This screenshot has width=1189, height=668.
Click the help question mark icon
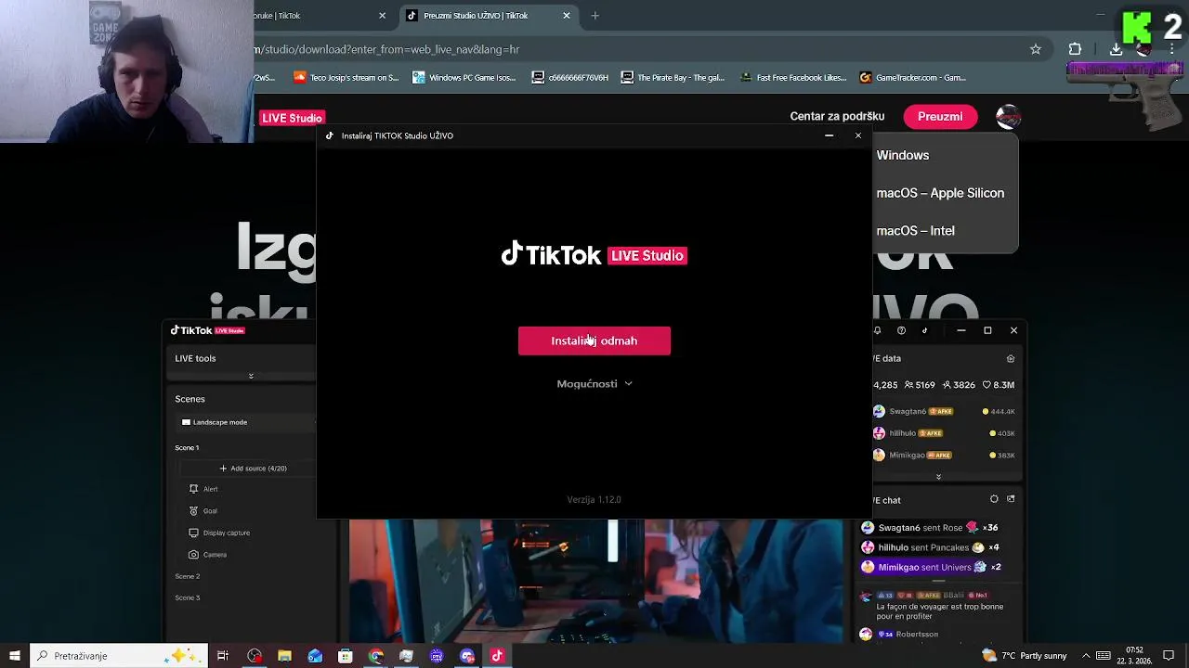pos(901,330)
